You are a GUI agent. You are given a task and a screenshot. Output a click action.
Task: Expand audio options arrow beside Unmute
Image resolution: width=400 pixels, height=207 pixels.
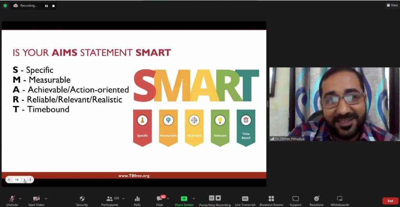point(20,198)
